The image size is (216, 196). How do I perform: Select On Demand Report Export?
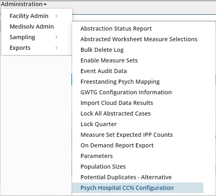(117, 145)
